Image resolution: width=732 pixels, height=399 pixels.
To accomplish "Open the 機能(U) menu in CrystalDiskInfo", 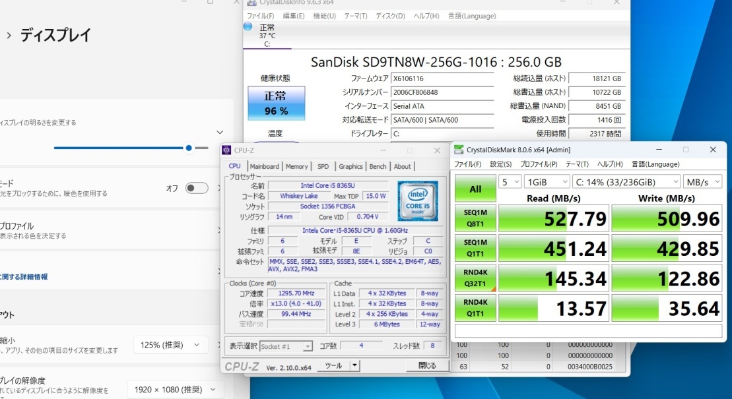I will tap(325, 16).
